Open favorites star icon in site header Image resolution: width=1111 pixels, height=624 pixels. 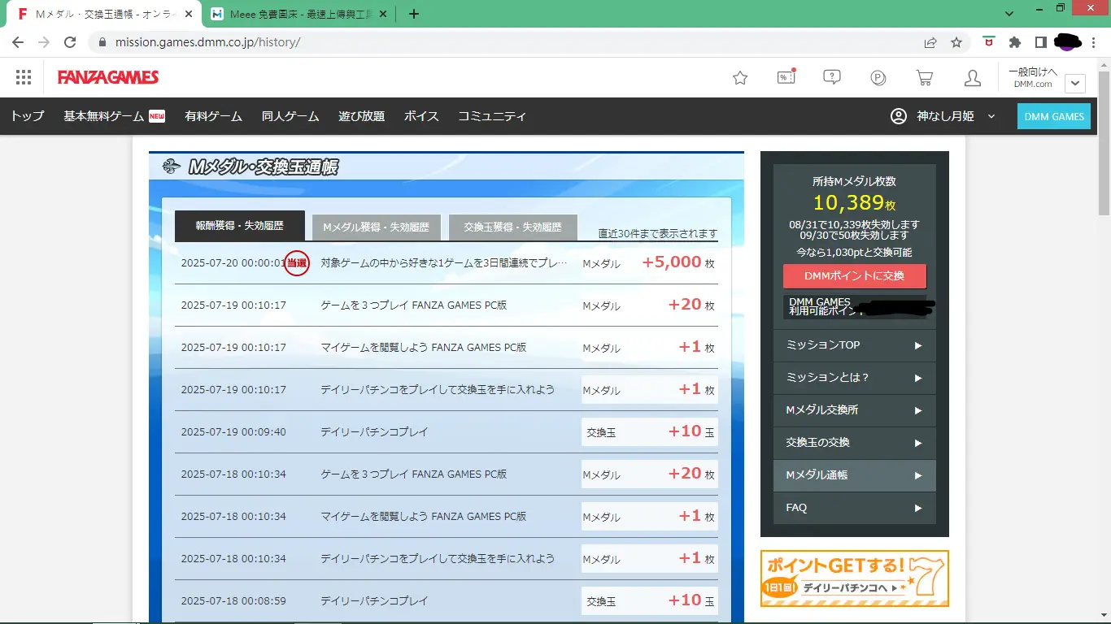pos(740,78)
